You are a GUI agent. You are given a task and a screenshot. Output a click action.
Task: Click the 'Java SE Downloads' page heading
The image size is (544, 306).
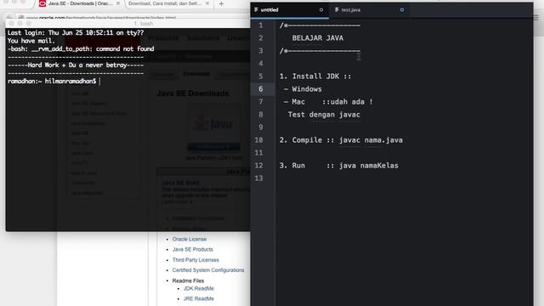[x=193, y=93]
